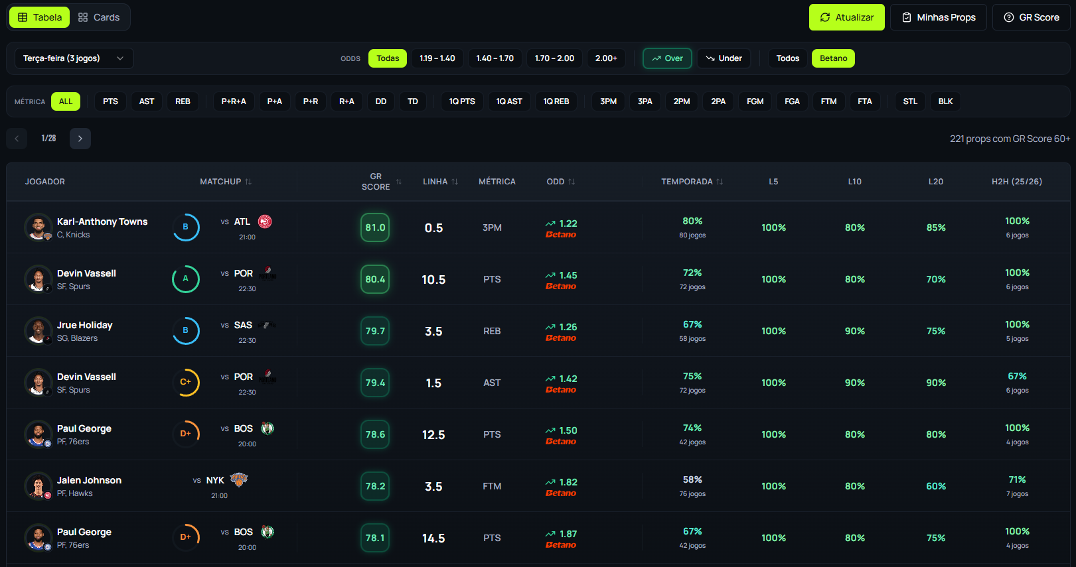Click grade C+ ring in Vassell AST row
Screen dimensions: 1076x567
click(186, 383)
